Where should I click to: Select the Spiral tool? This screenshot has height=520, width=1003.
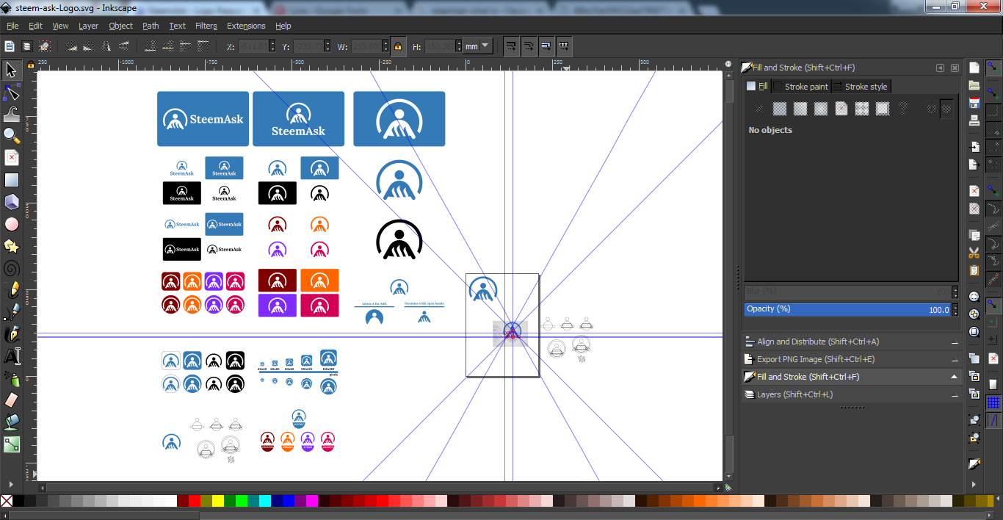[11, 268]
